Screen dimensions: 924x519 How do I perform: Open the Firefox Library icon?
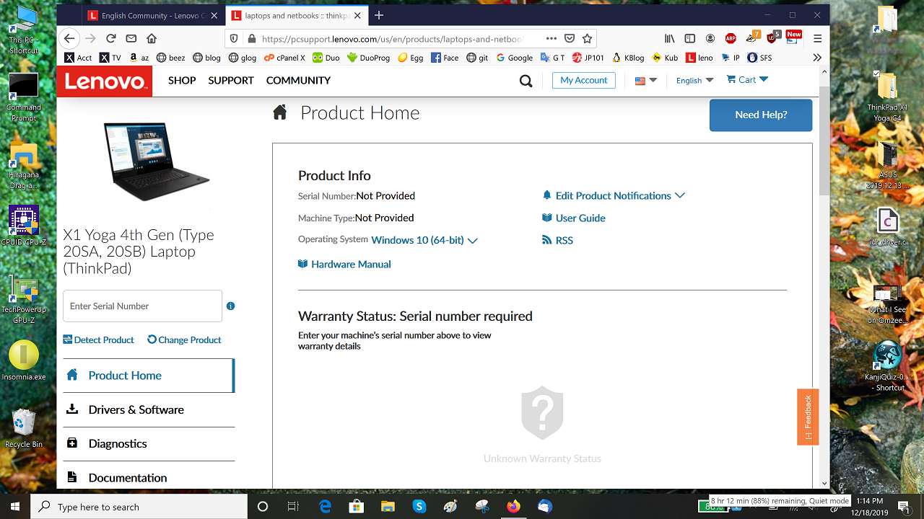click(670, 39)
